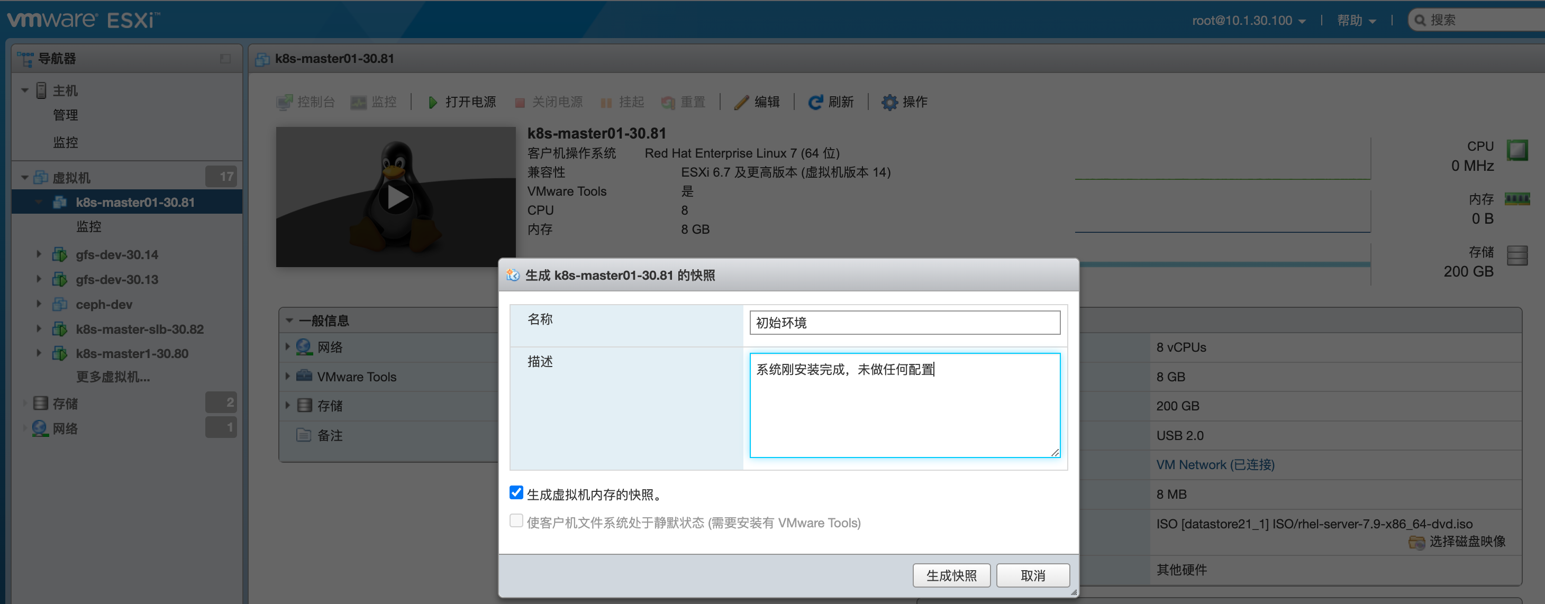Expand the gfs-dev-30.13 tree node
This screenshot has height=604, width=1545.
[39, 279]
